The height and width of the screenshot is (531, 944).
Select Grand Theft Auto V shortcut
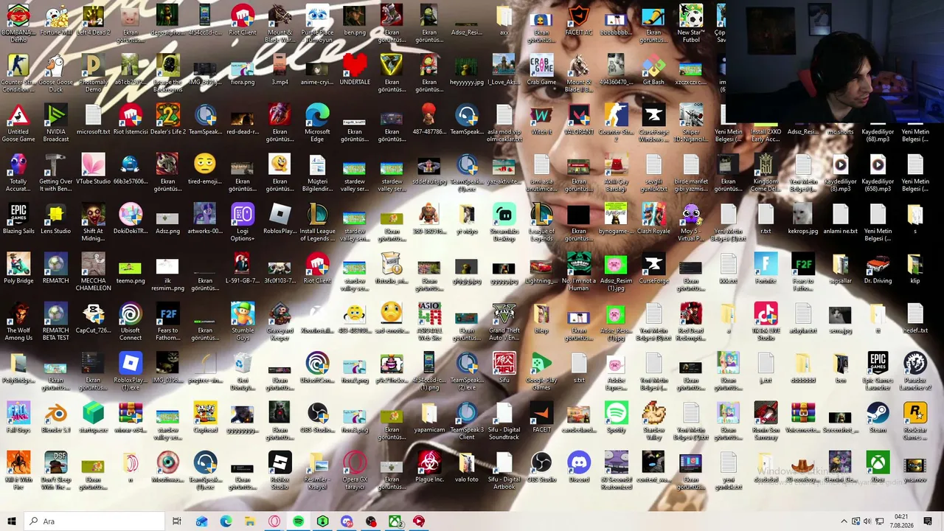504,321
